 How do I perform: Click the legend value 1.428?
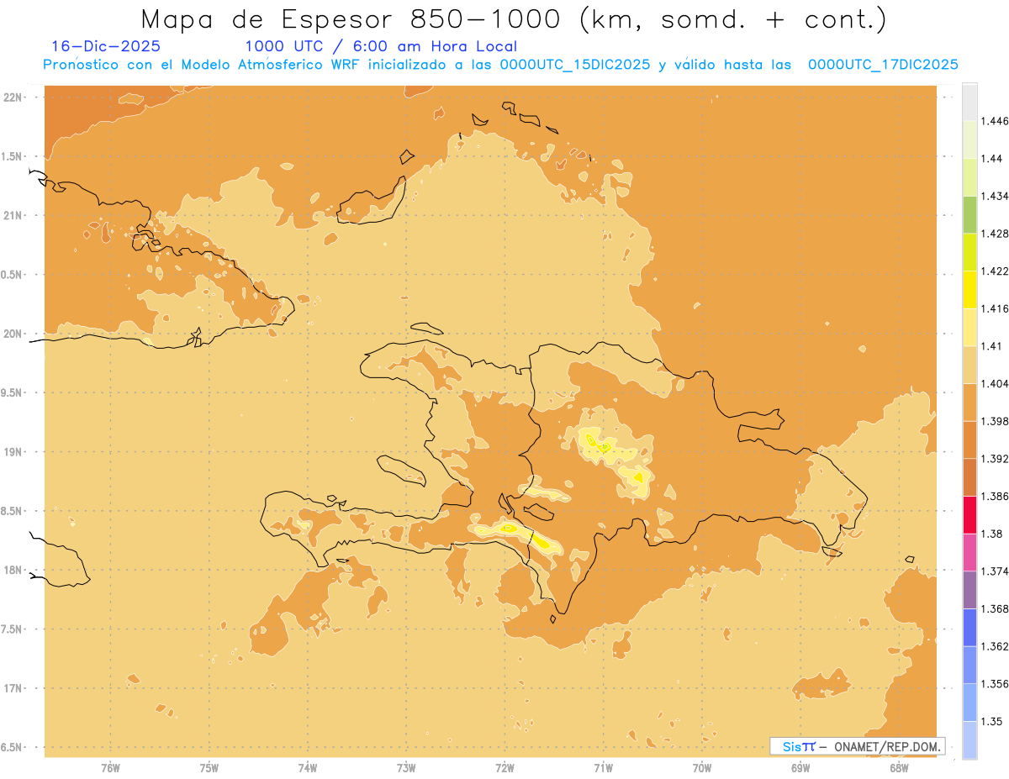point(995,234)
